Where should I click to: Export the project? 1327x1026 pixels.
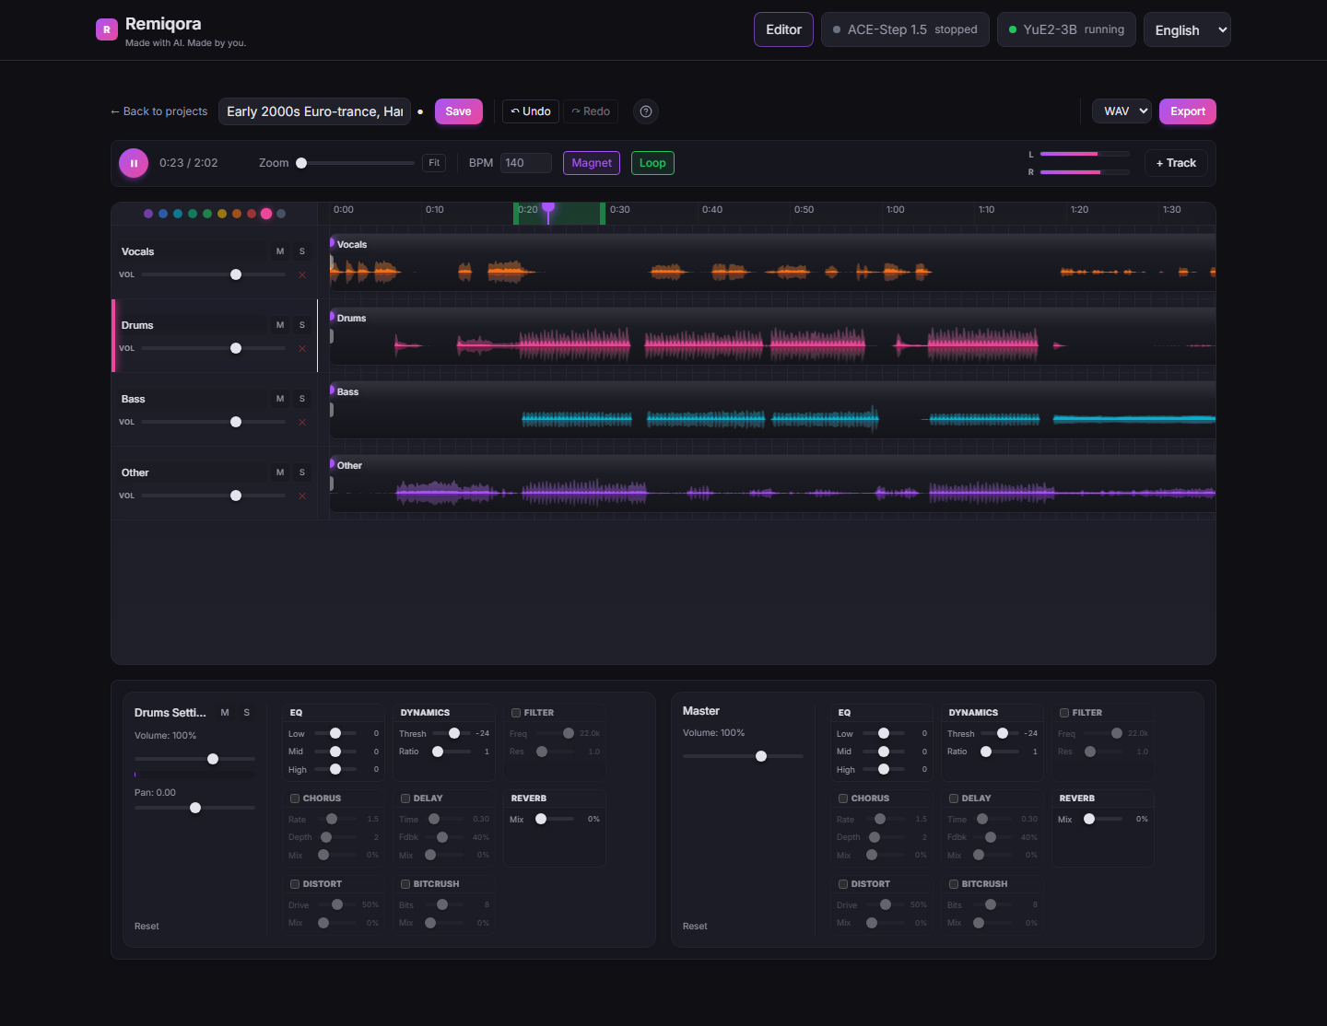[x=1188, y=111]
